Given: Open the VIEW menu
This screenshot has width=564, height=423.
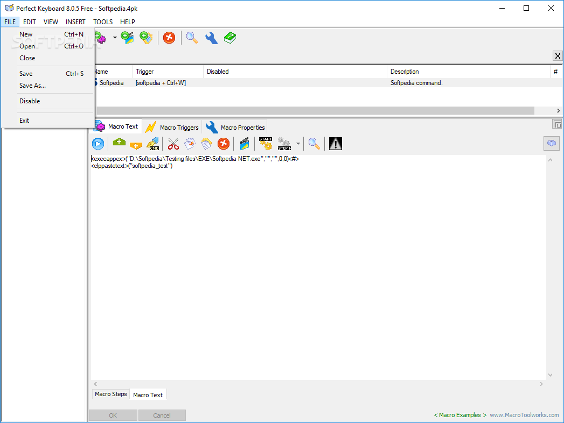Looking at the screenshot, I should point(51,22).
